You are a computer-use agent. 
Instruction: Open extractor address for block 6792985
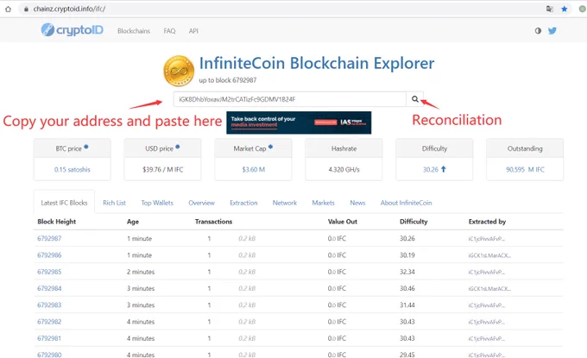click(x=486, y=272)
